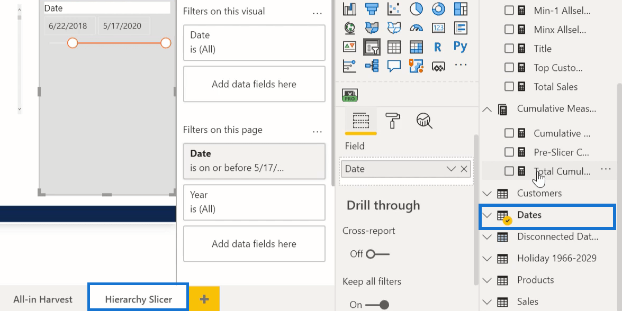Remove Date from the Field well
The image size is (622, 311).
[x=464, y=169]
